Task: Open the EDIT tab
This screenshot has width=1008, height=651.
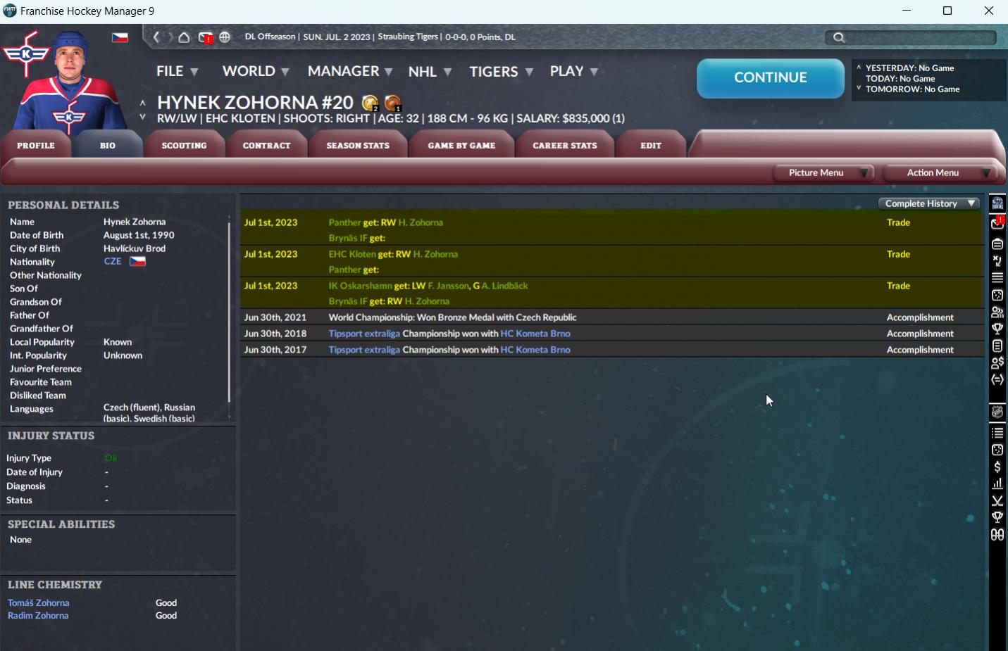Action: click(x=651, y=145)
